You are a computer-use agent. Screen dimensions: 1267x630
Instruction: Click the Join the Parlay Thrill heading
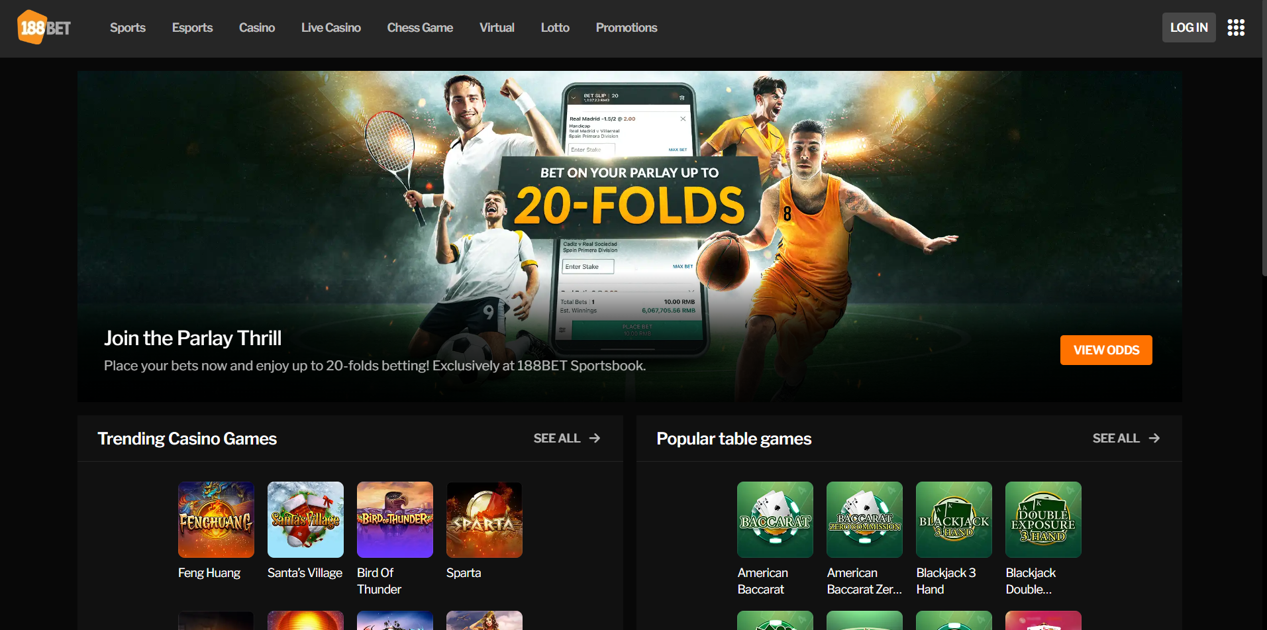[193, 338]
